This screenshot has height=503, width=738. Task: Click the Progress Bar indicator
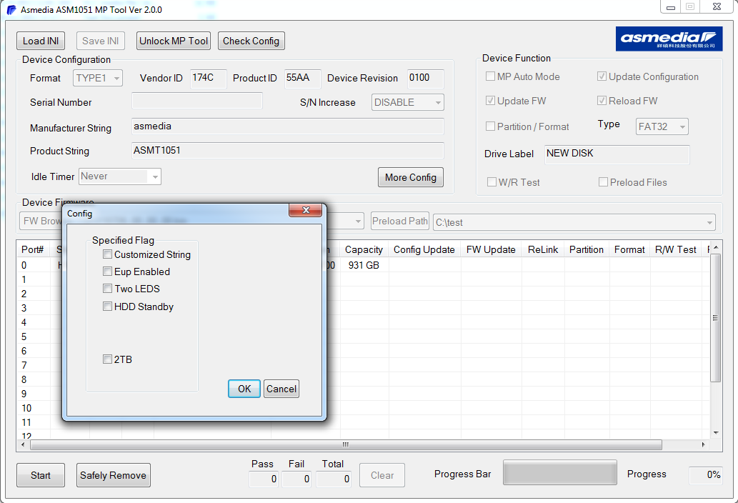pos(559,472)
